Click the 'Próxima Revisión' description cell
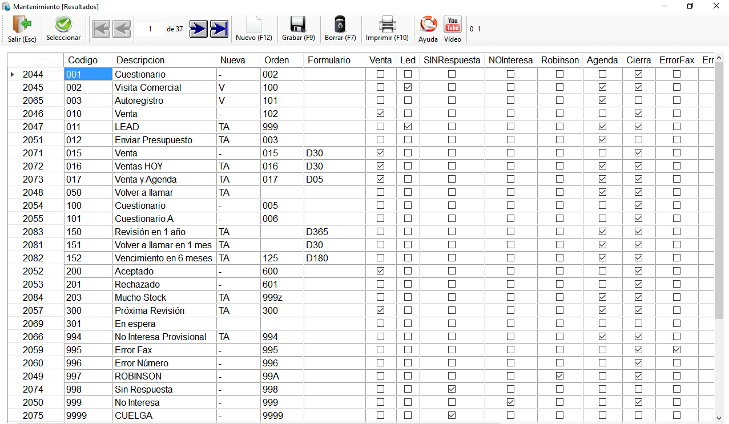The image size is (729, 424). [x=164, y=310]
